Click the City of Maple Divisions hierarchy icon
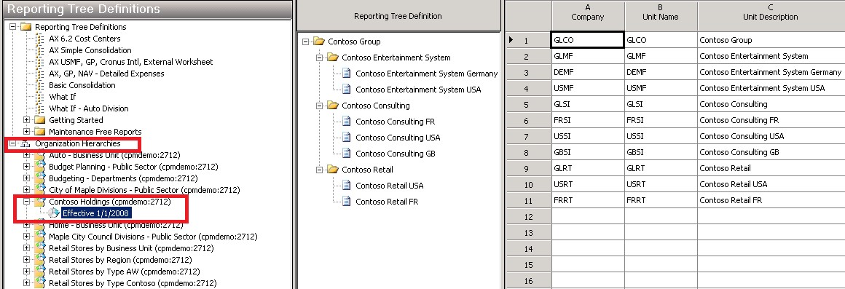The image size is (845, 289). point(40,190)
